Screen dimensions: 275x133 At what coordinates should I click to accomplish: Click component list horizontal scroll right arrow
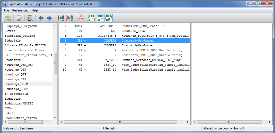tap(188, 122)
